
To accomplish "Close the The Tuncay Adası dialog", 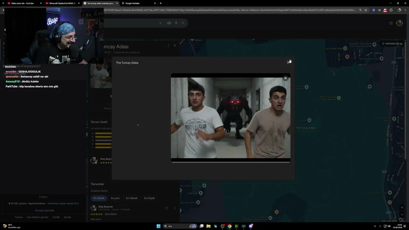I will (x=288, y=62).
